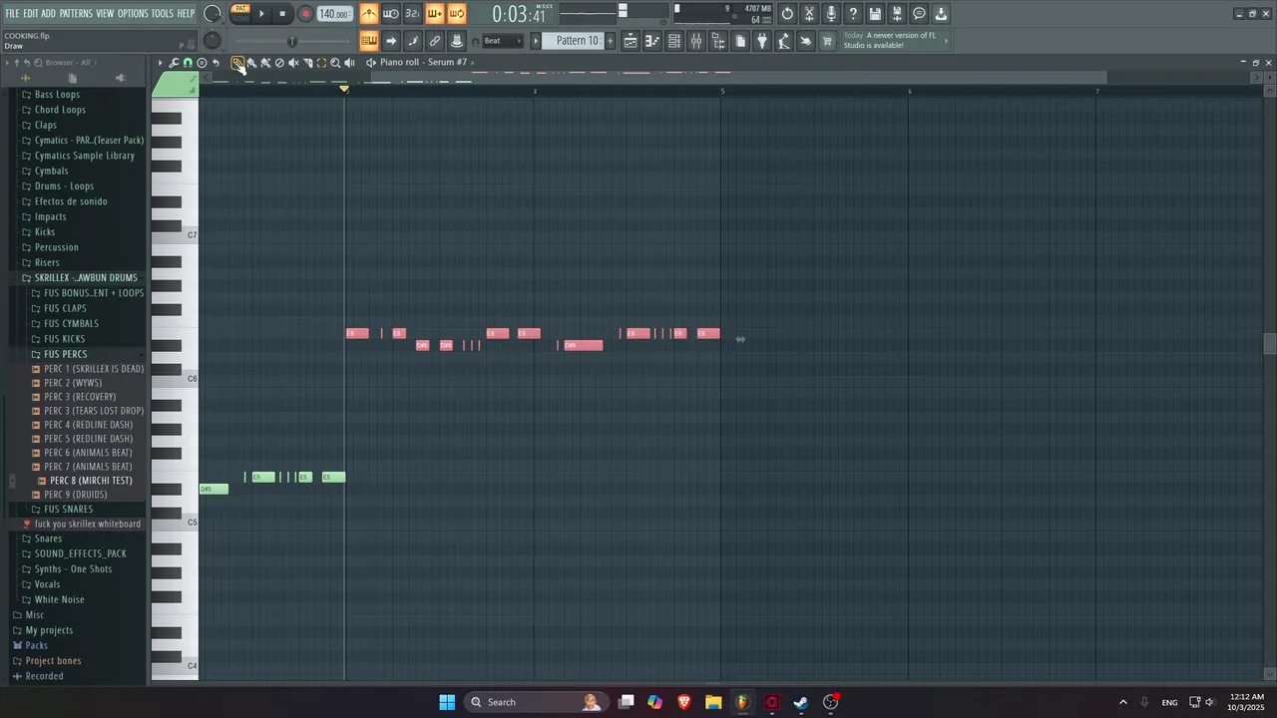Screen dimensions: 1277x718
Task: Click the Save project floppy icon
Action: pos(874,14)
